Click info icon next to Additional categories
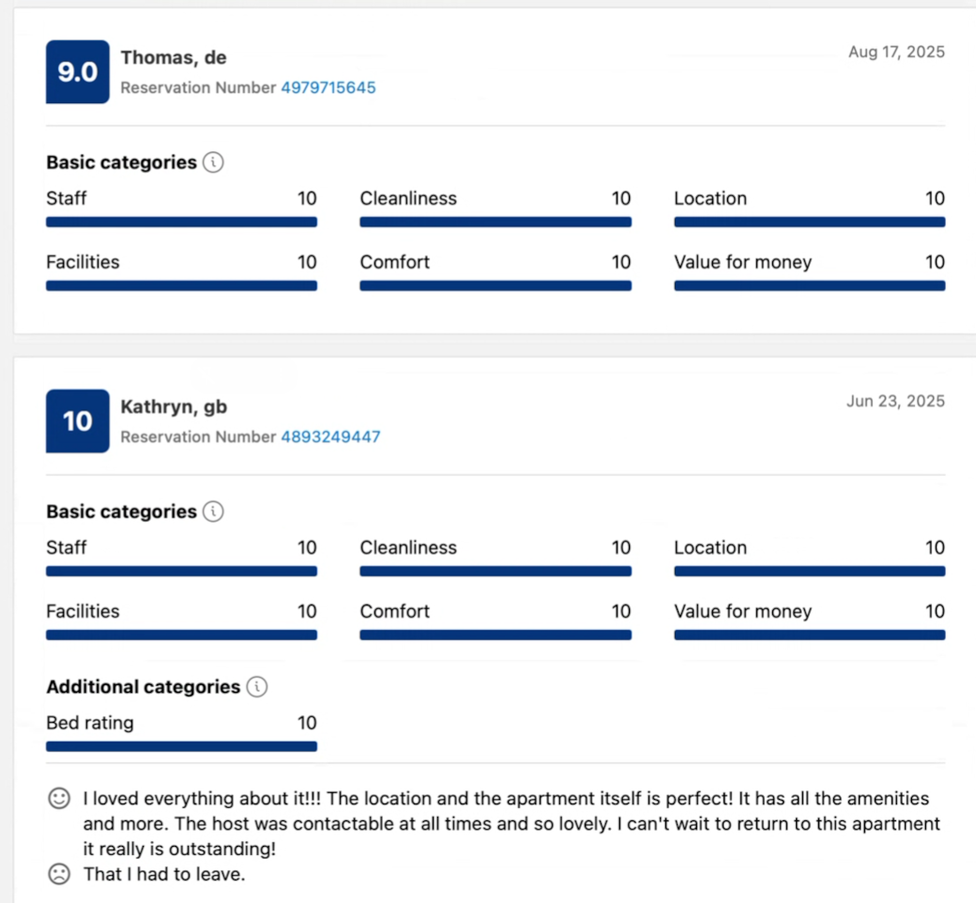 coord(257,687)
